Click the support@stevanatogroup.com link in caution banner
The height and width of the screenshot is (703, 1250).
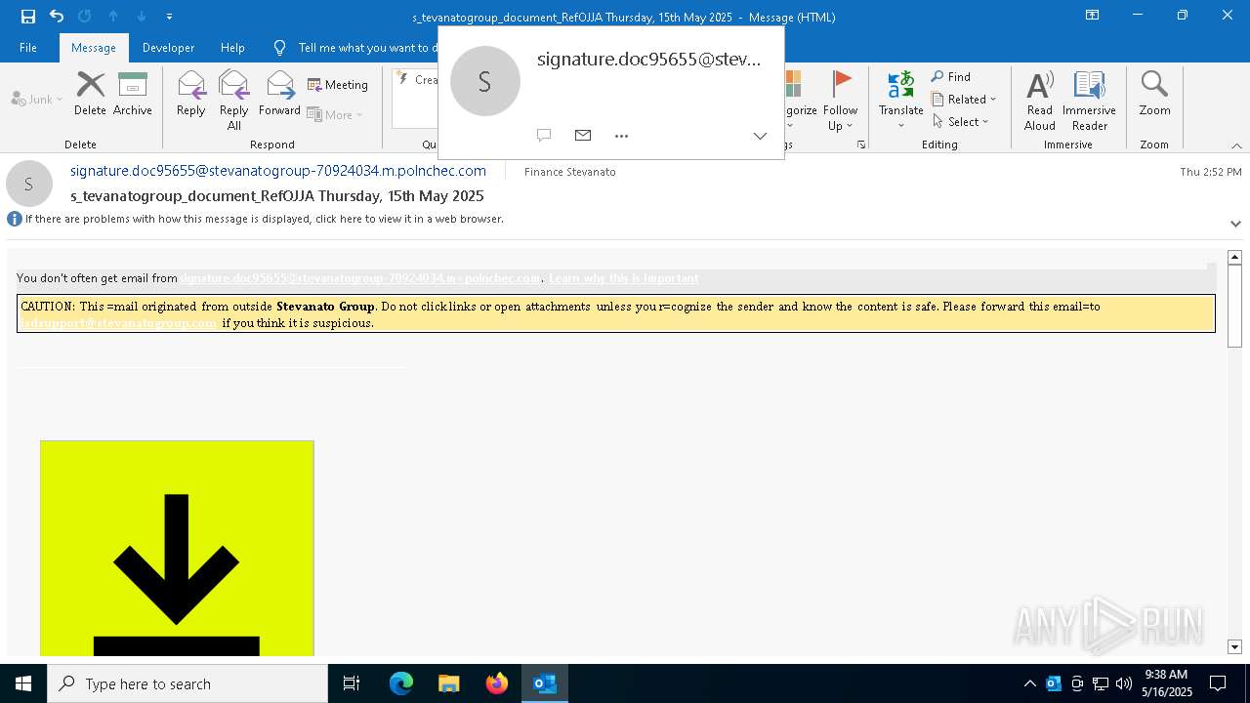point(119,323)
